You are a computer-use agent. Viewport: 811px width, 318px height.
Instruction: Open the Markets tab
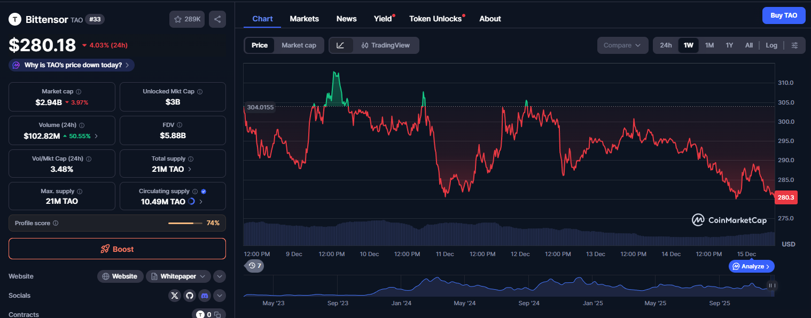coord(304,19)
